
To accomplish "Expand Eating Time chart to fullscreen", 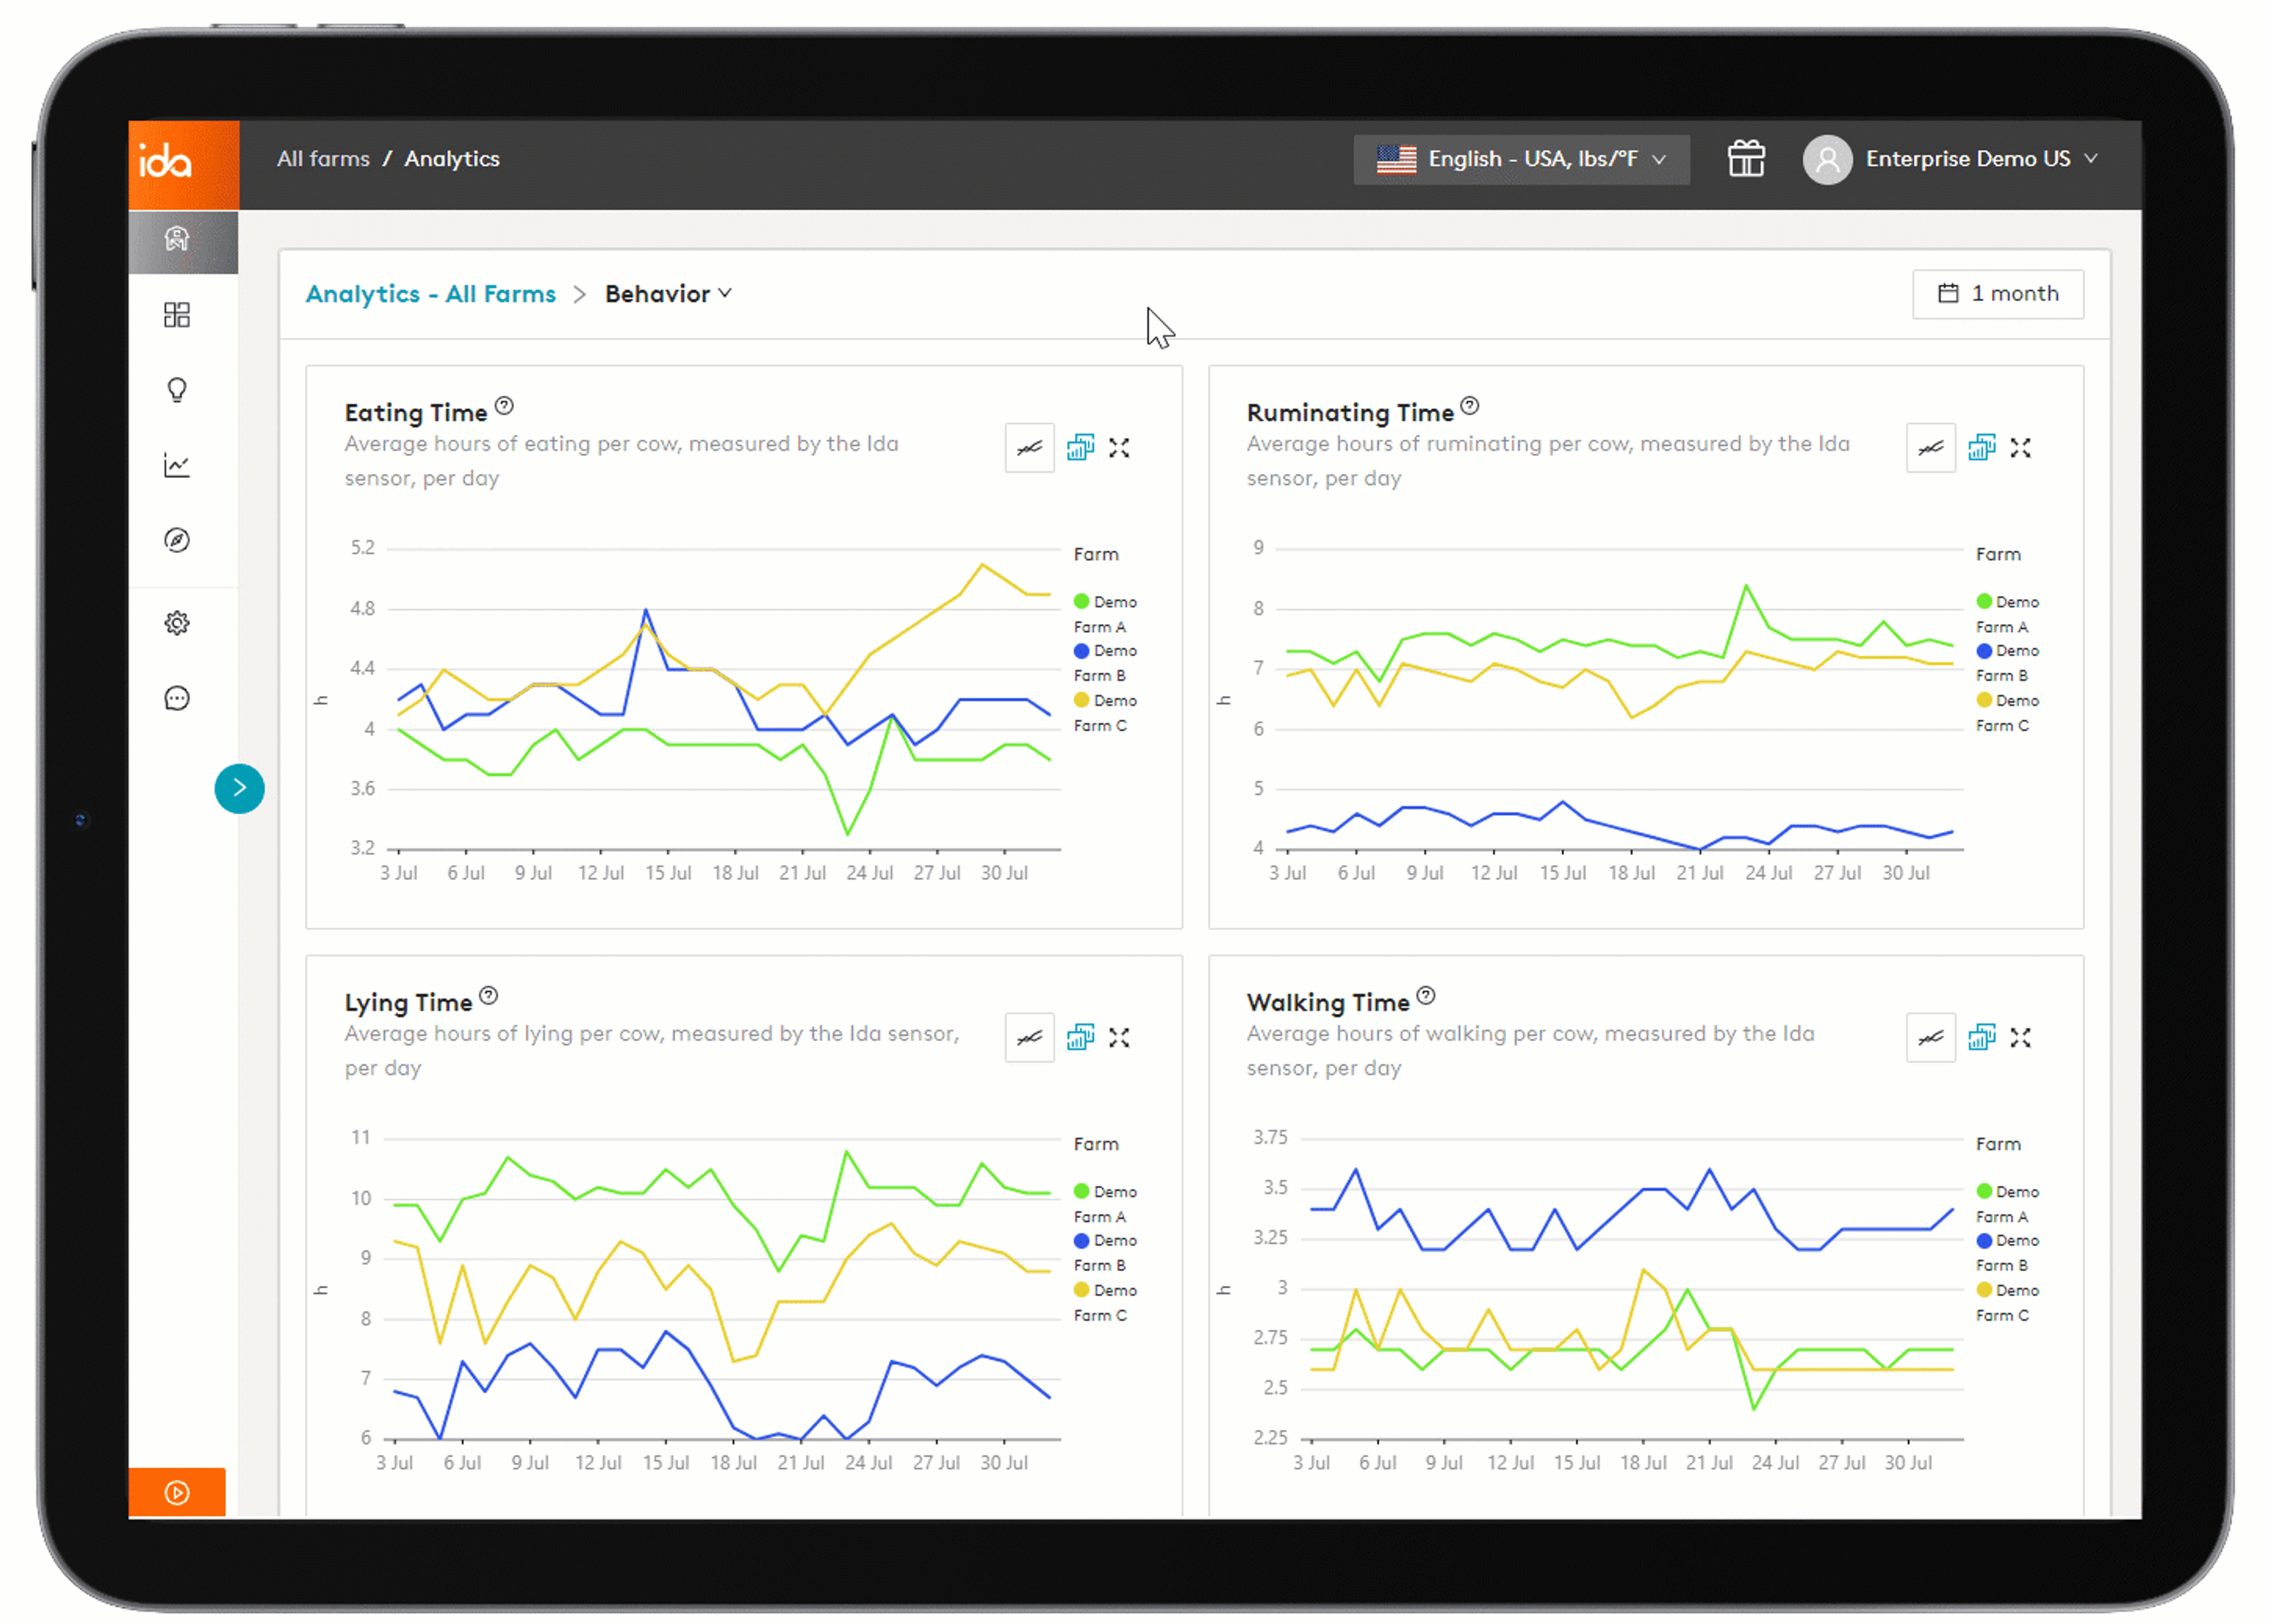I will 1118,448.
